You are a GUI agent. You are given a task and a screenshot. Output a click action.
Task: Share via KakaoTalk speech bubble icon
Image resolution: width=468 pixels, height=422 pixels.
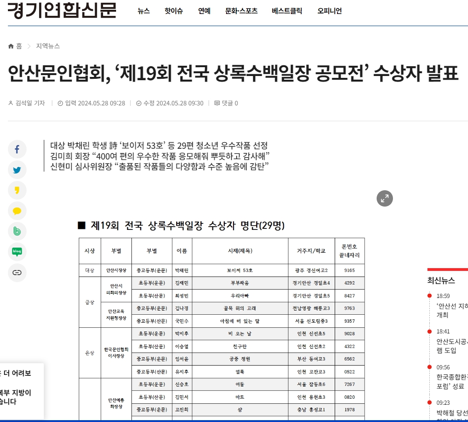(17, 211)
